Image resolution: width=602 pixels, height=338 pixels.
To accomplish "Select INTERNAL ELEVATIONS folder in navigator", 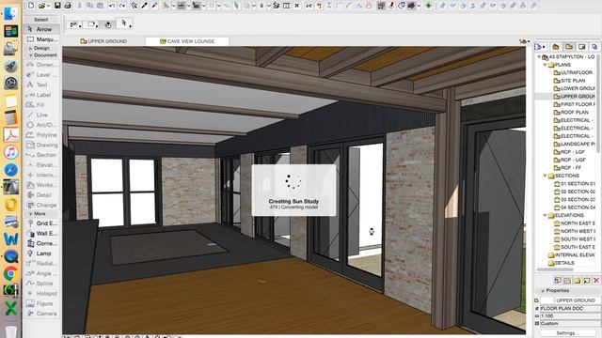I will (x=572, y=254).
